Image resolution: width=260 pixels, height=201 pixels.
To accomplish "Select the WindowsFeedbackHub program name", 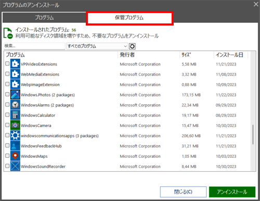I will [41, 146].
